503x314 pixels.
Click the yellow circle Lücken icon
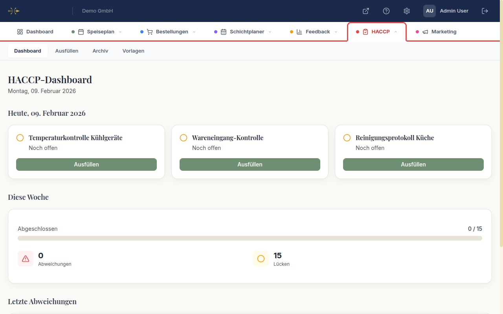pyautogui.click(x=261, y=259)
